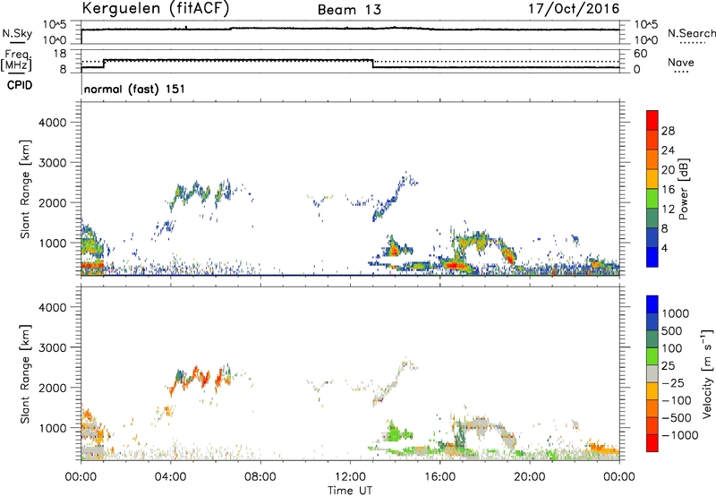
Task: Click the 'Nave' legend label
Action: click(681, 62)
